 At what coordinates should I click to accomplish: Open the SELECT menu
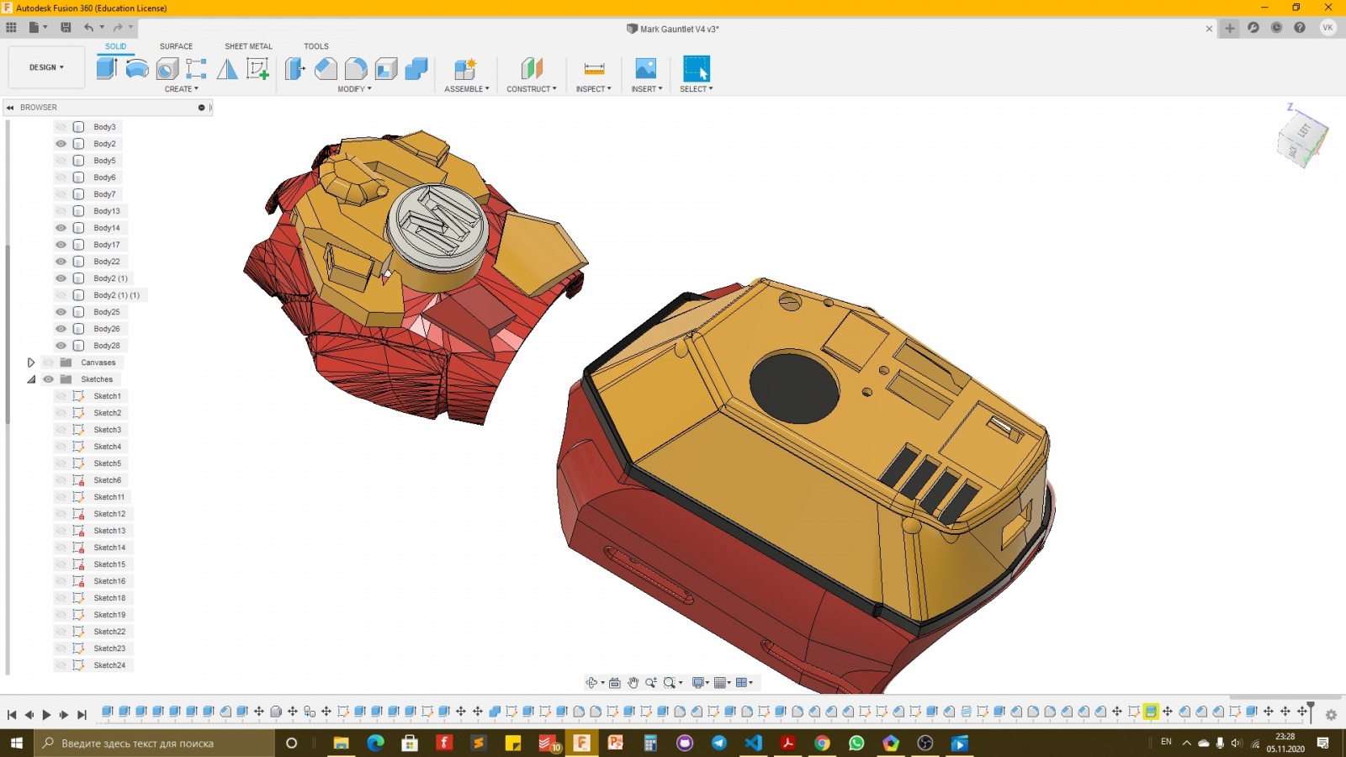pos(697,89)
